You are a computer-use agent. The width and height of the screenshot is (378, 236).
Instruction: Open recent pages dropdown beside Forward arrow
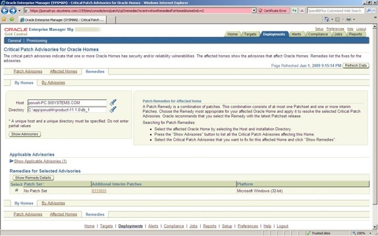click(20, 10)
